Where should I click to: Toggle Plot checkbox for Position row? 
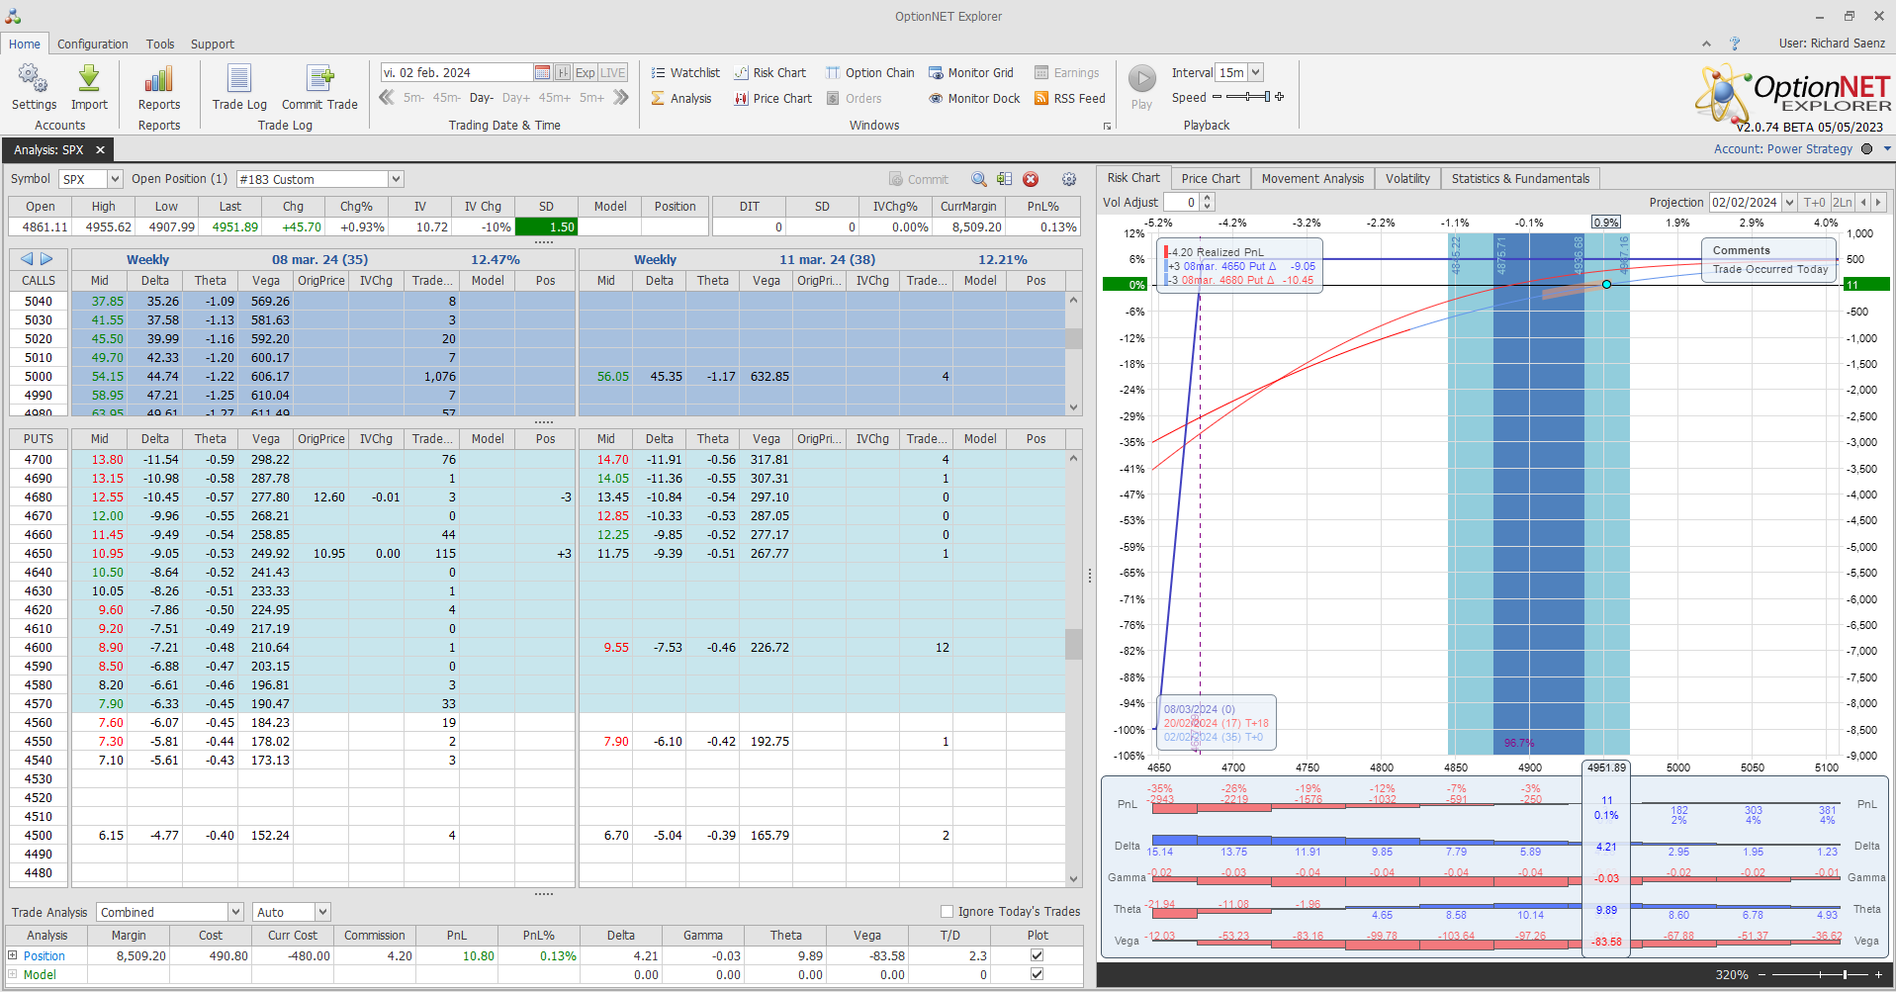point(1037,955)
